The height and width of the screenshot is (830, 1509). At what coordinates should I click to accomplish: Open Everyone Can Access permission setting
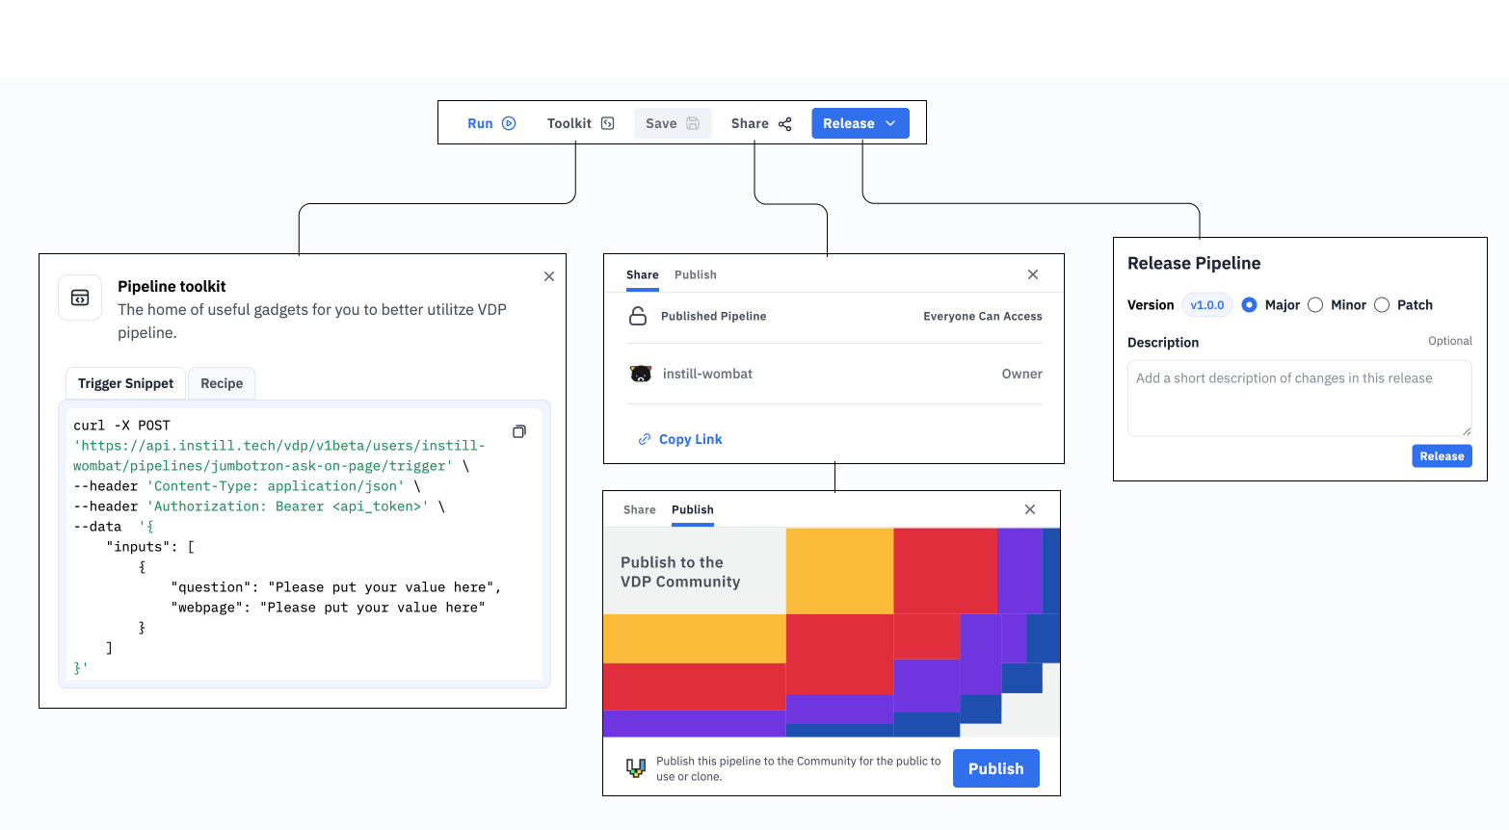pos(982,316)
